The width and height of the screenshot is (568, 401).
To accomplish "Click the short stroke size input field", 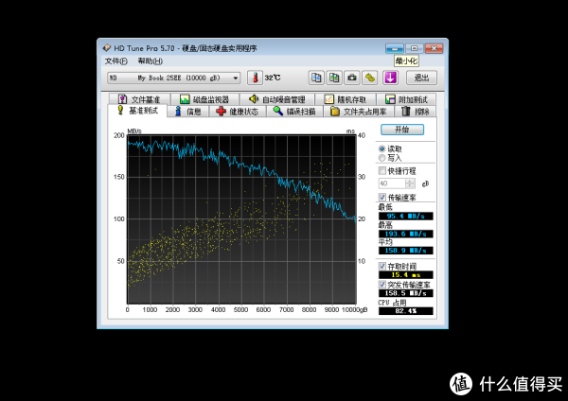I will 392,183.
